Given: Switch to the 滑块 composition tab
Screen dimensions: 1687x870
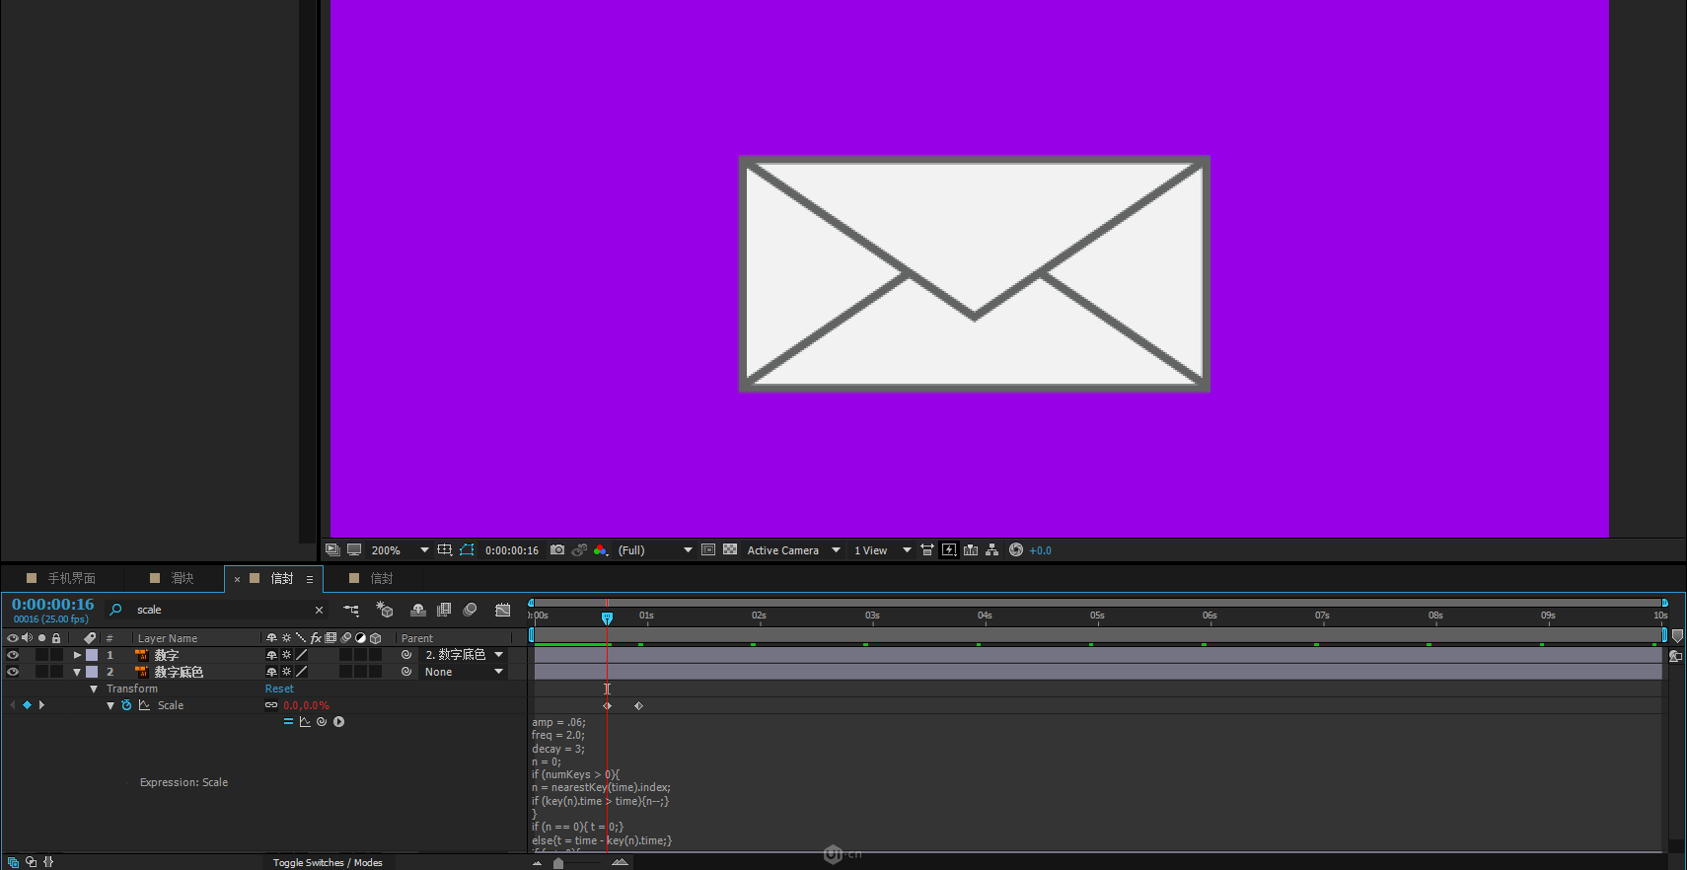Looking at the screenshot, I should [182, 578].
